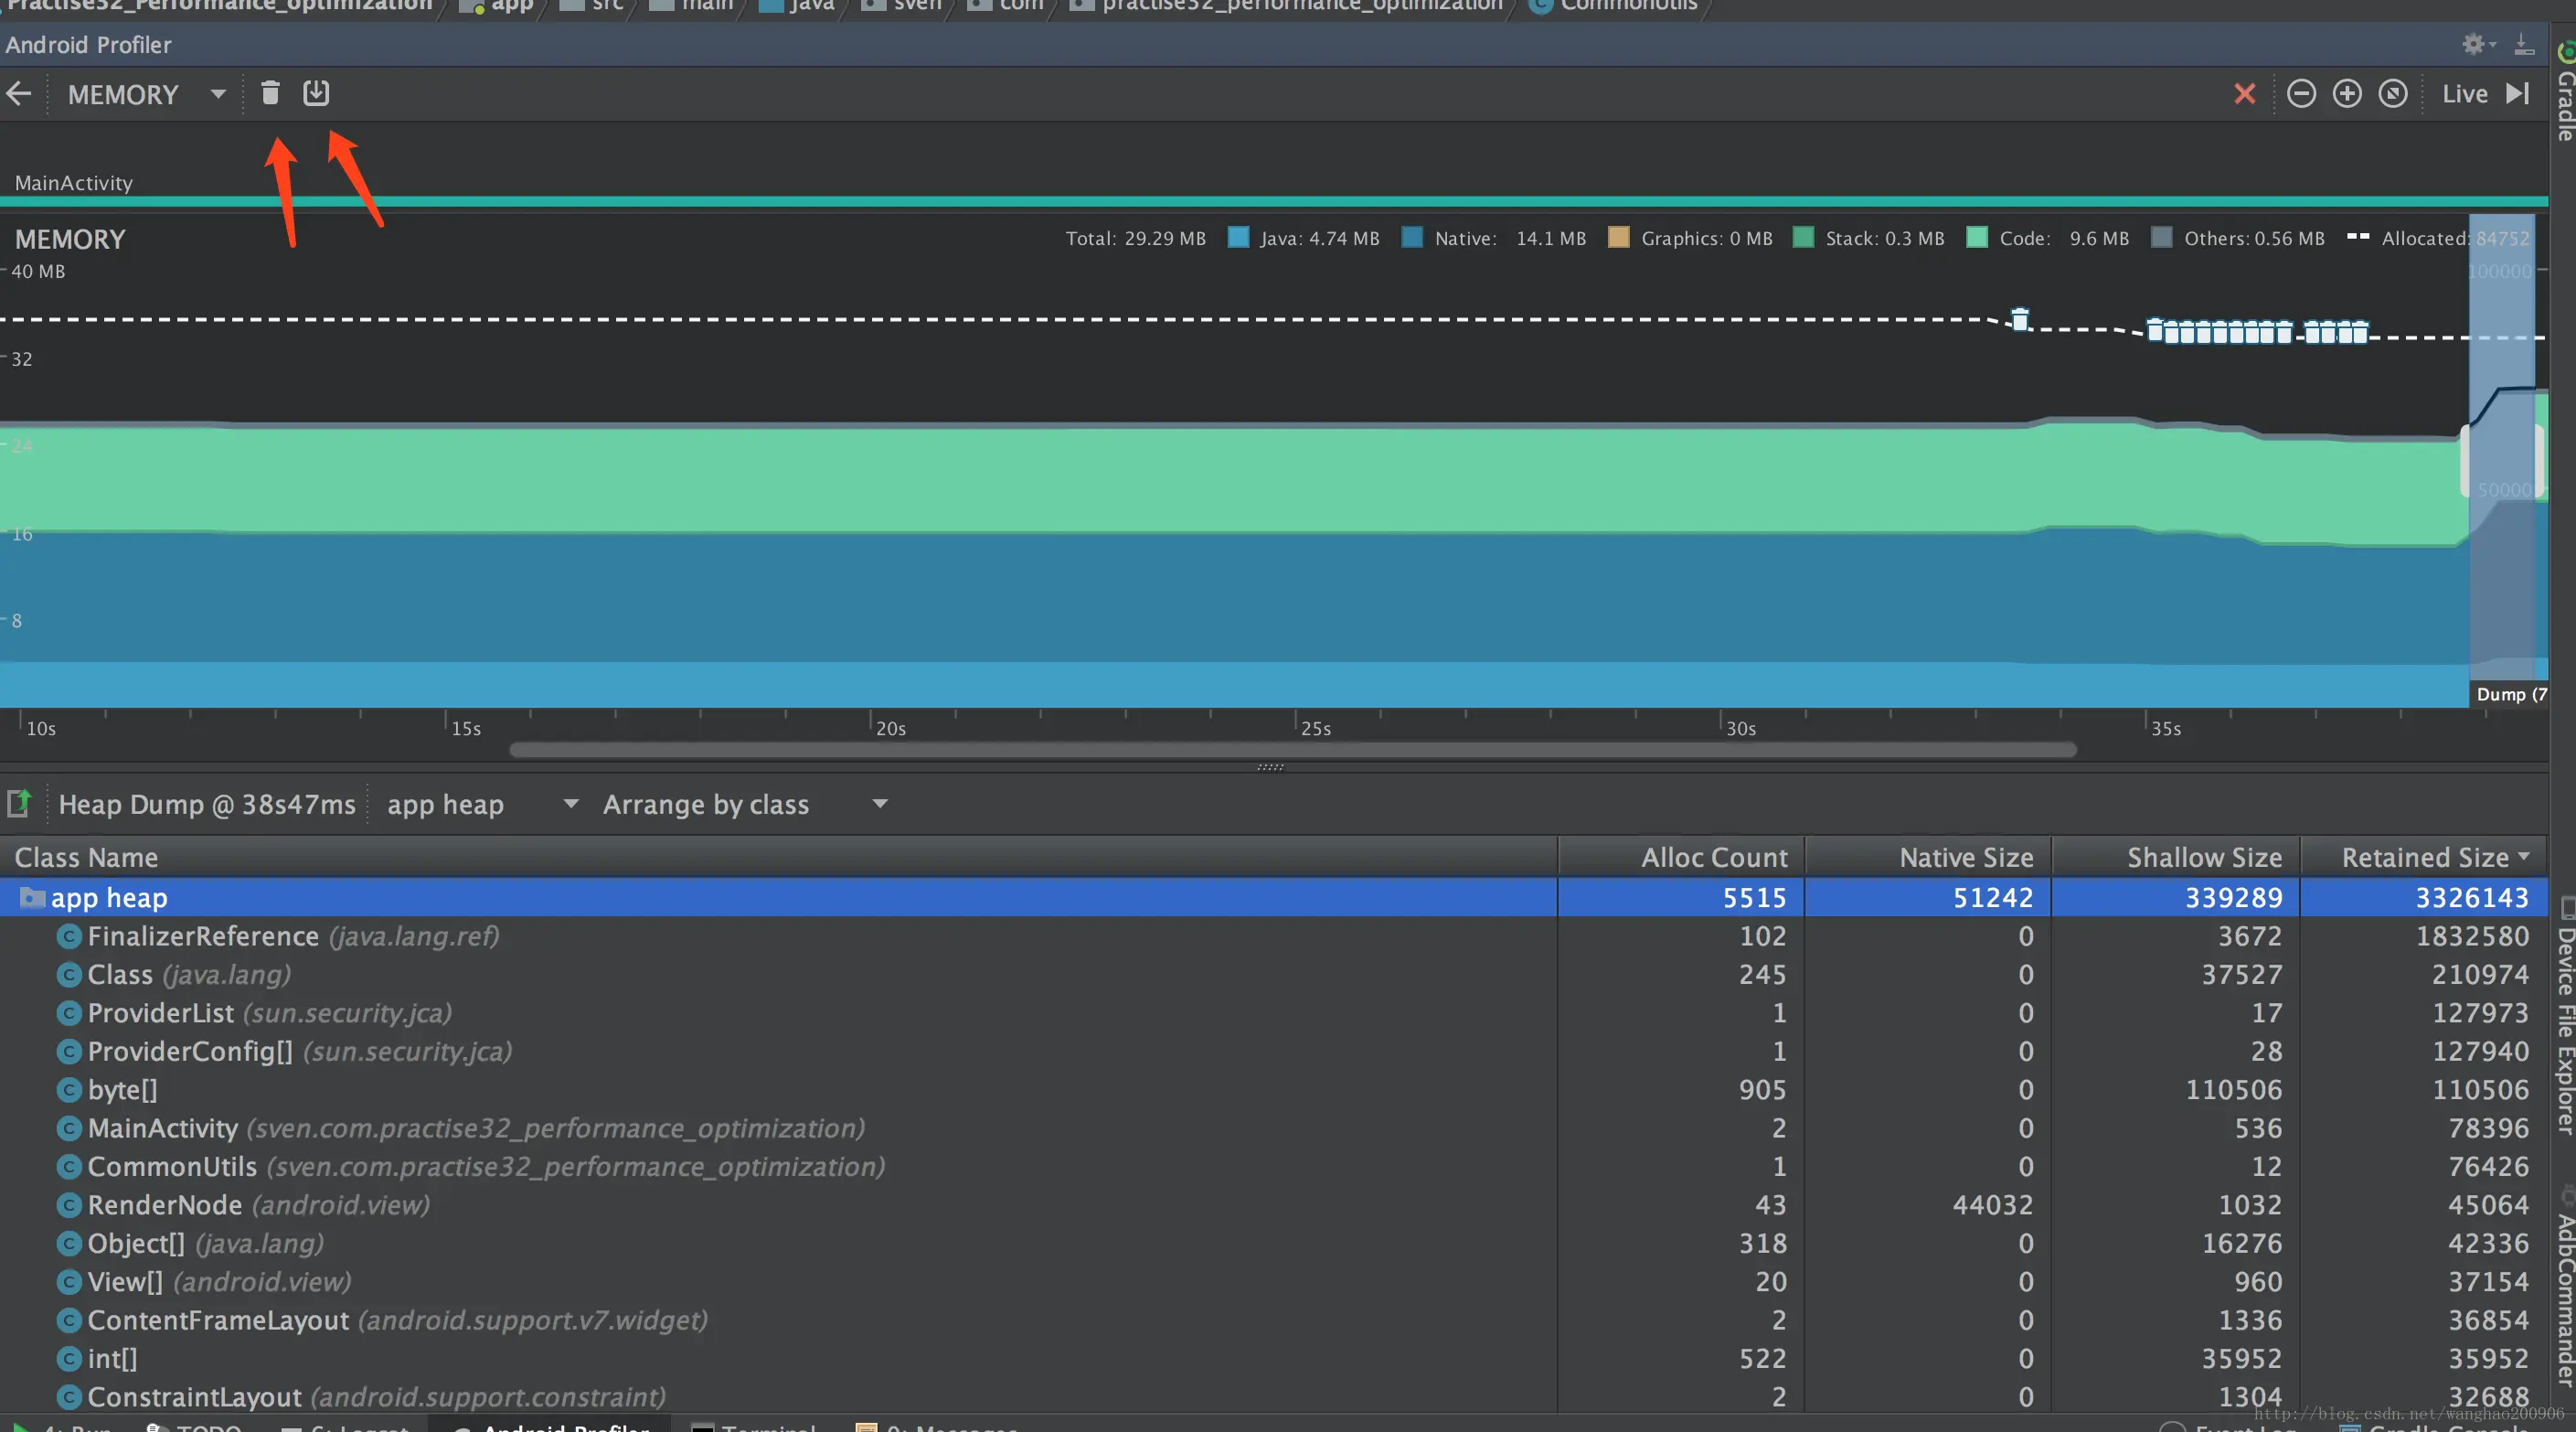Image resolution: width=2576 pixels, height=1432 pixels.
Task: Click native size value 44032
Action: tap(1992, 1205)
